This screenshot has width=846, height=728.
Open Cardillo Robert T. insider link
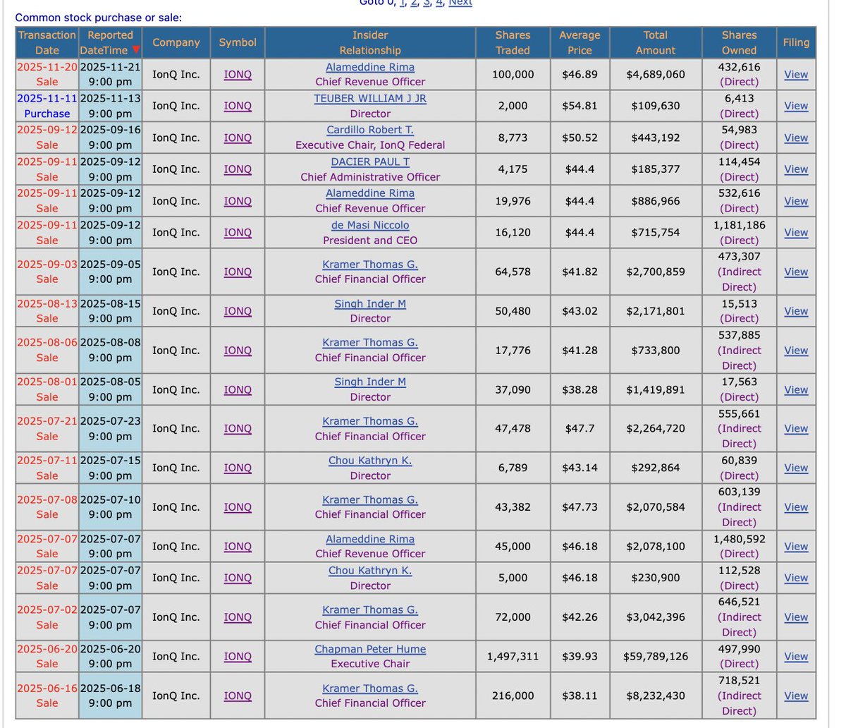point(370,130)
